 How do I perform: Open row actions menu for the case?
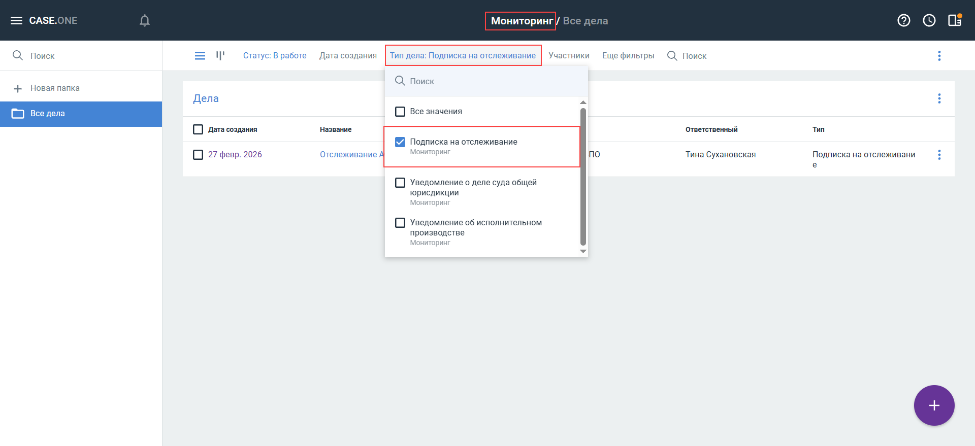(939, 155)
